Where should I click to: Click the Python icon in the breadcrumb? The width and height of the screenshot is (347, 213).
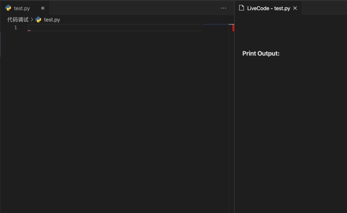39,20
